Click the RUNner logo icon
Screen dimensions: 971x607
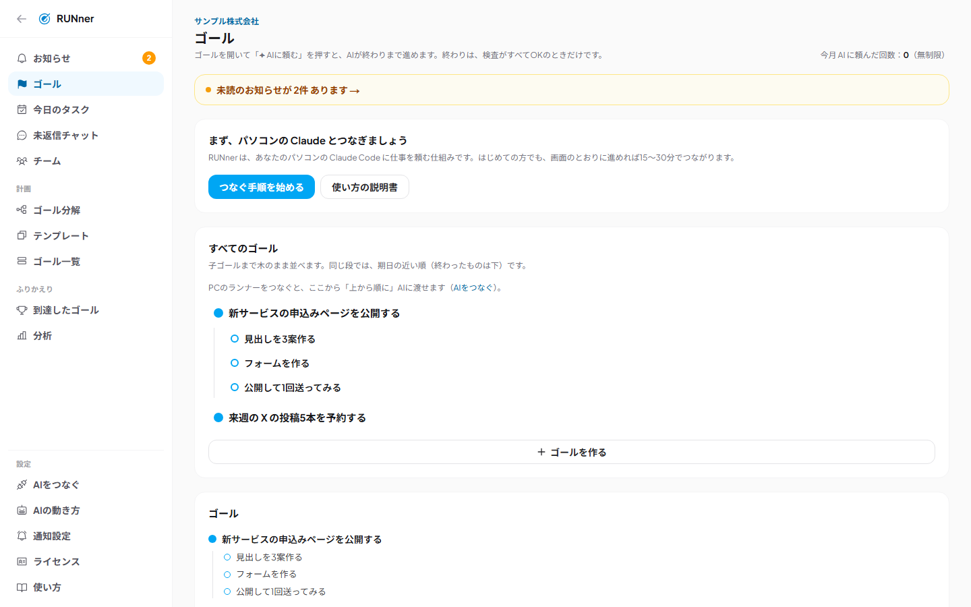tap(45, 19)
